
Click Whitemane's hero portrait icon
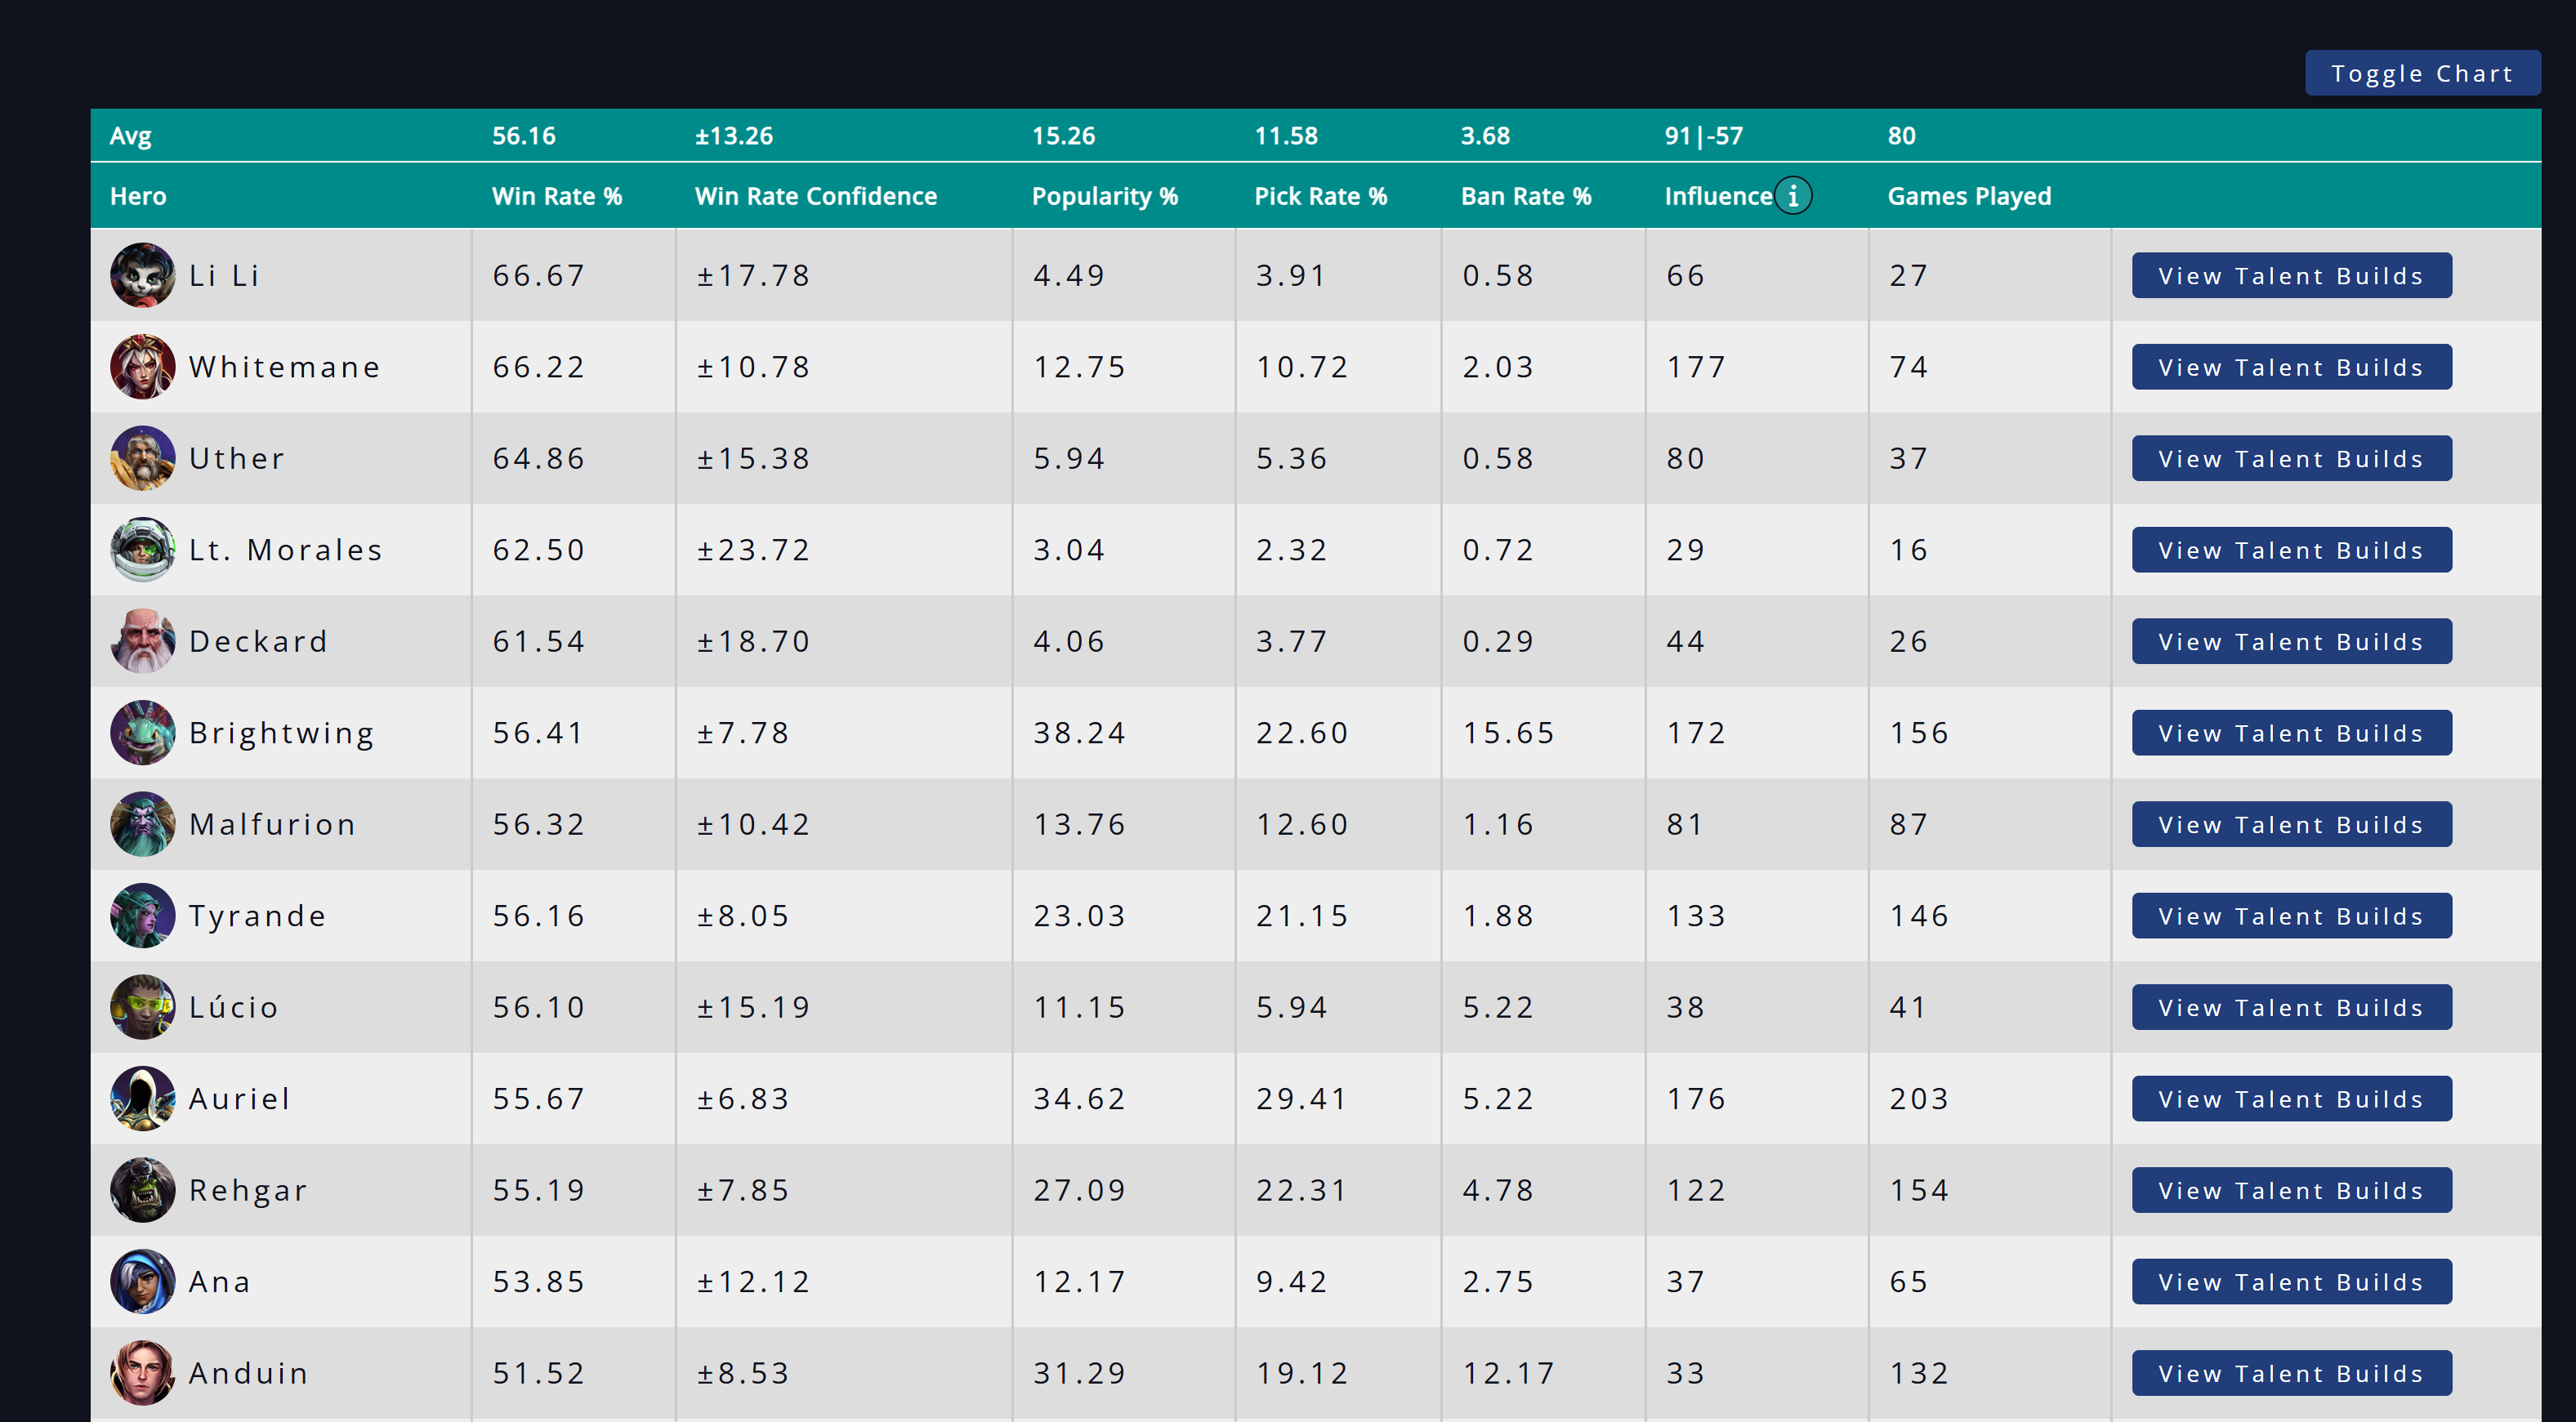(142, 367)
